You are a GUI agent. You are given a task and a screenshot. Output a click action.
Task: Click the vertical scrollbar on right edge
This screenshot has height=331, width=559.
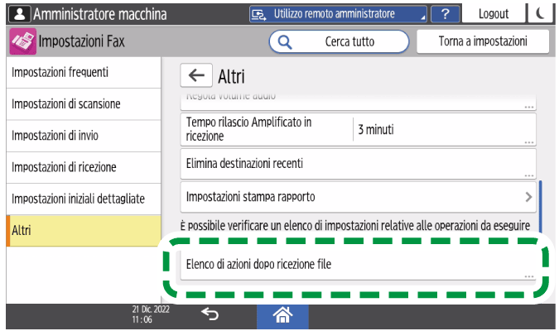tap(540, 207)
